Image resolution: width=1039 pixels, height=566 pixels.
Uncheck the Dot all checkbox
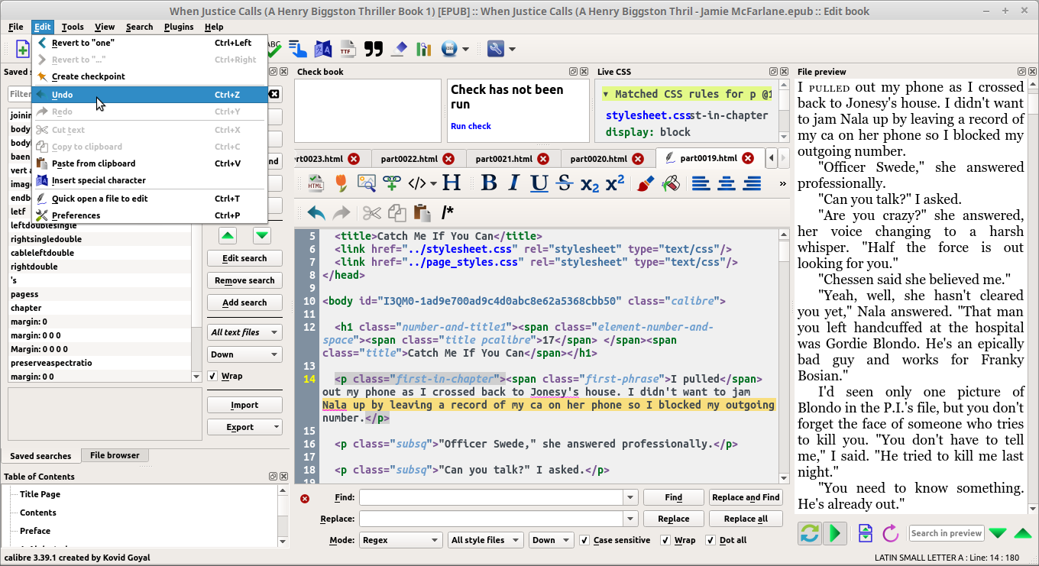710,540
